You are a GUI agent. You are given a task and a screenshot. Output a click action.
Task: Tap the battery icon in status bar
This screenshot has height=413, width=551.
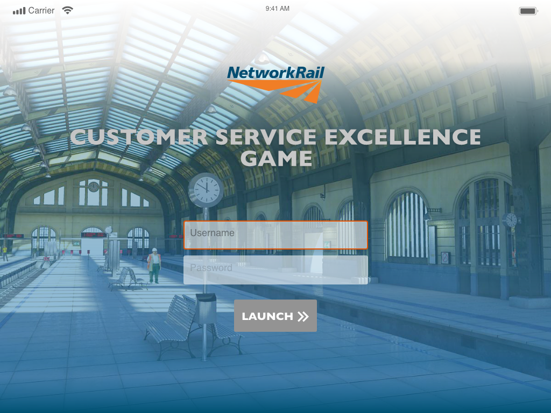pyautogui.click(x=528, y=11)
